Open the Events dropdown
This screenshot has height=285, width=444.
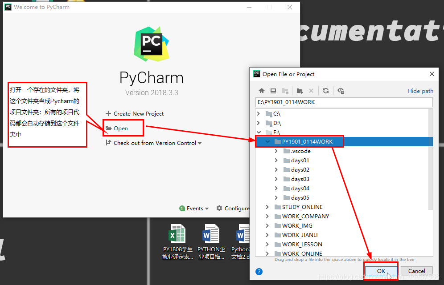tap(194, 209)
